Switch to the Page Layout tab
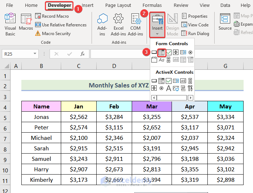 (x=118, y=5)
